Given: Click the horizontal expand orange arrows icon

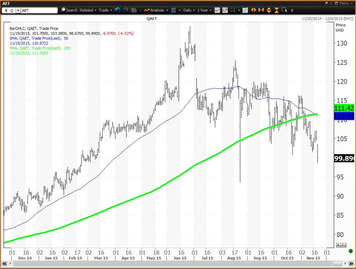Looking at the screenshot, I should tap(254, 10).
